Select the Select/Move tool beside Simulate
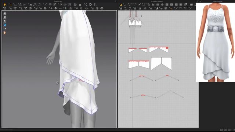Image resolution: width=235 pixels, height=132 pixels. point(11,5)
